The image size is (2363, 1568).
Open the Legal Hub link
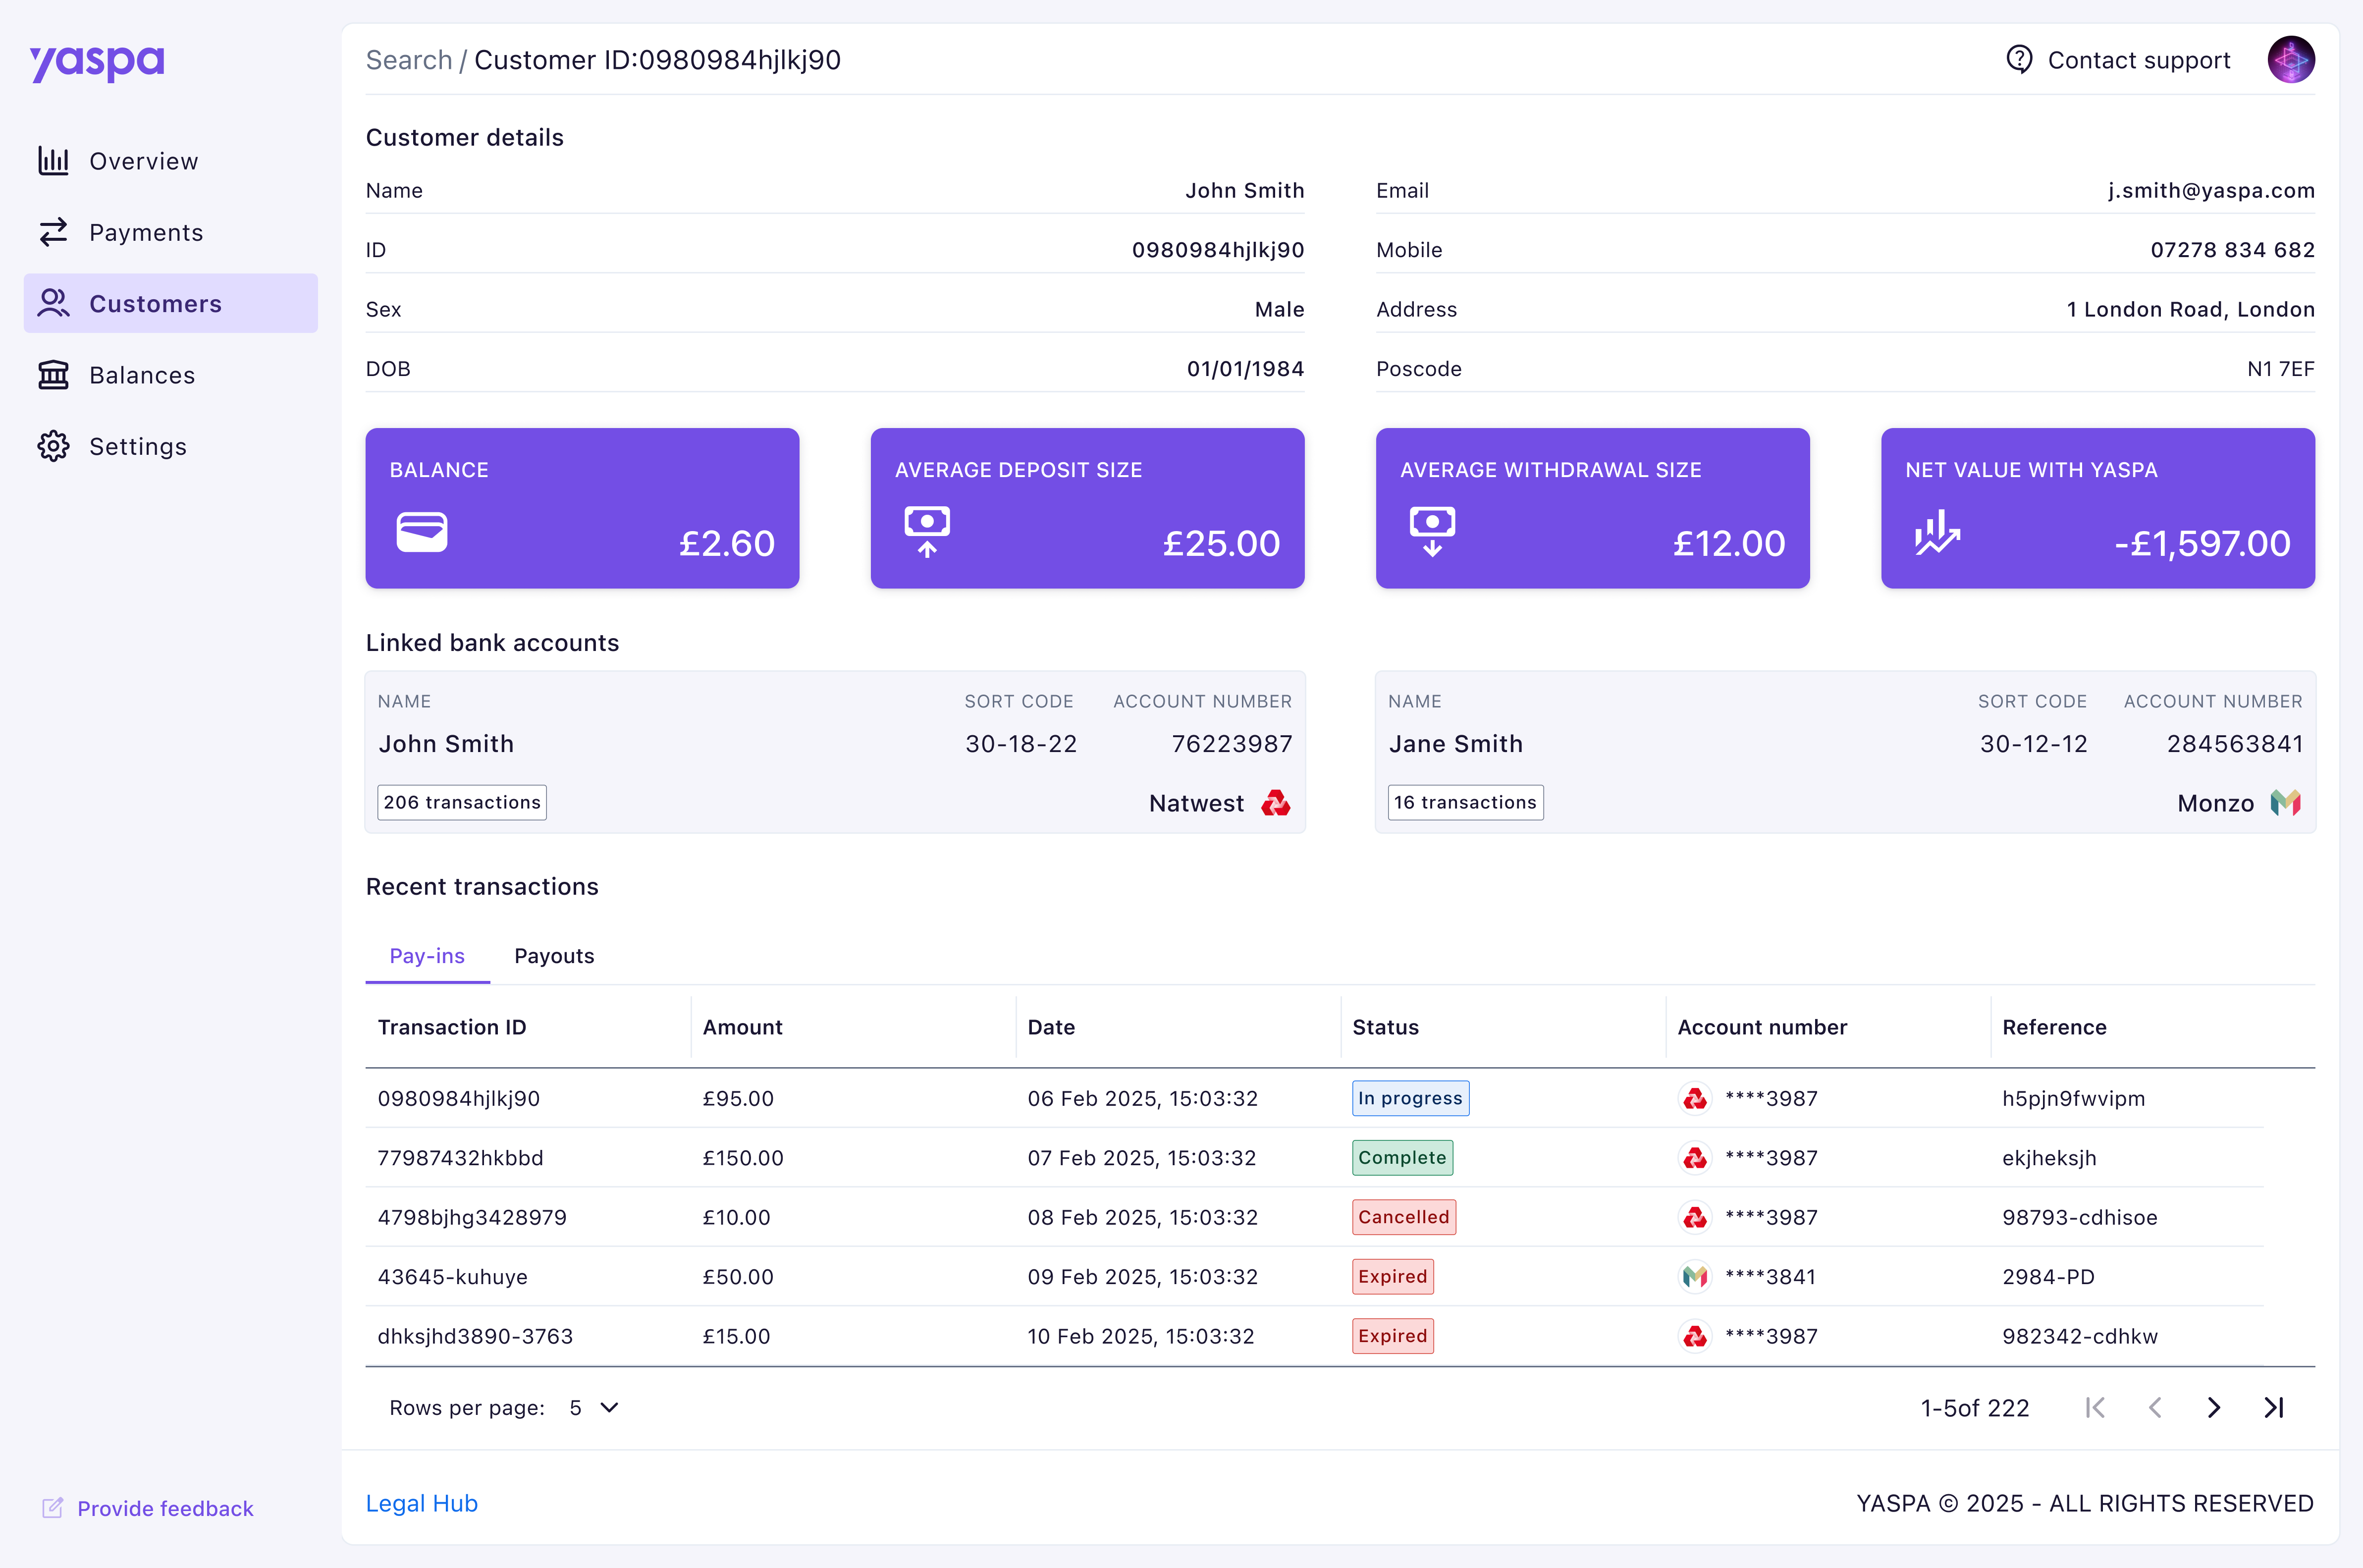(421, 1503)
